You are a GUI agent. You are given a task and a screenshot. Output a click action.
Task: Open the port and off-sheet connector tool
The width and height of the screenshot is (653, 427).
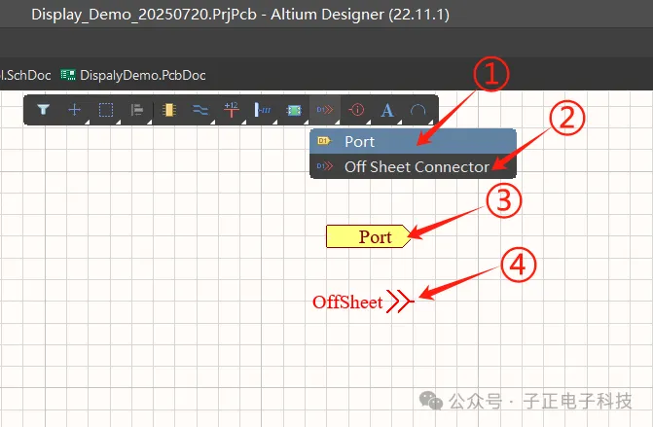[325, 110]
